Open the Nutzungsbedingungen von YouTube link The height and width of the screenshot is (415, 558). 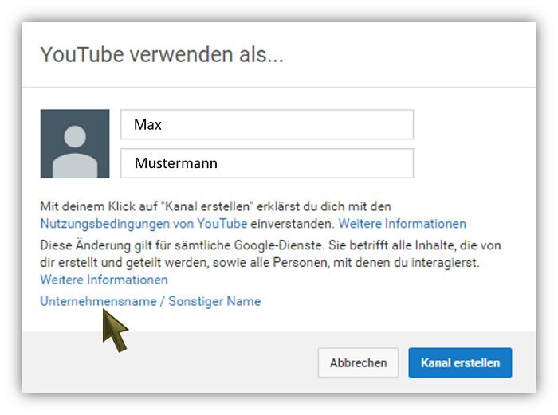pos(143,224)
